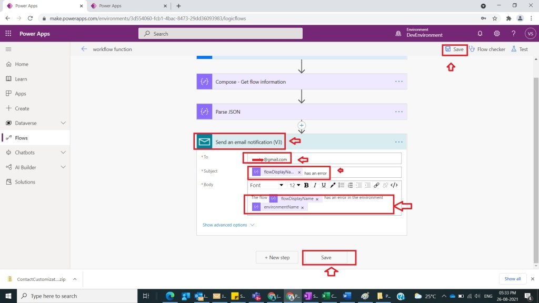Click the New step button
This screenshot has height=303, width=539.
point(277,257)
